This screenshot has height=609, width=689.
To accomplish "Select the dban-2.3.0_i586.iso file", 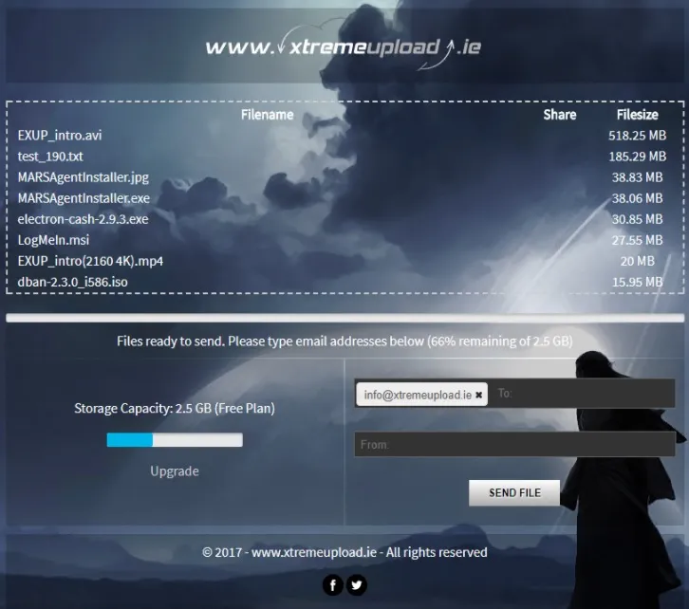I will coord(72,282).
